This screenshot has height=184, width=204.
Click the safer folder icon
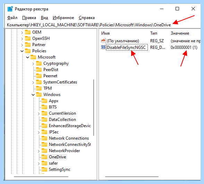point(44,163)
